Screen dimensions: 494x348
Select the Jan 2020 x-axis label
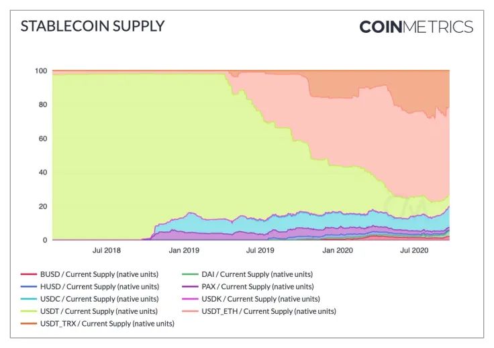338,251
